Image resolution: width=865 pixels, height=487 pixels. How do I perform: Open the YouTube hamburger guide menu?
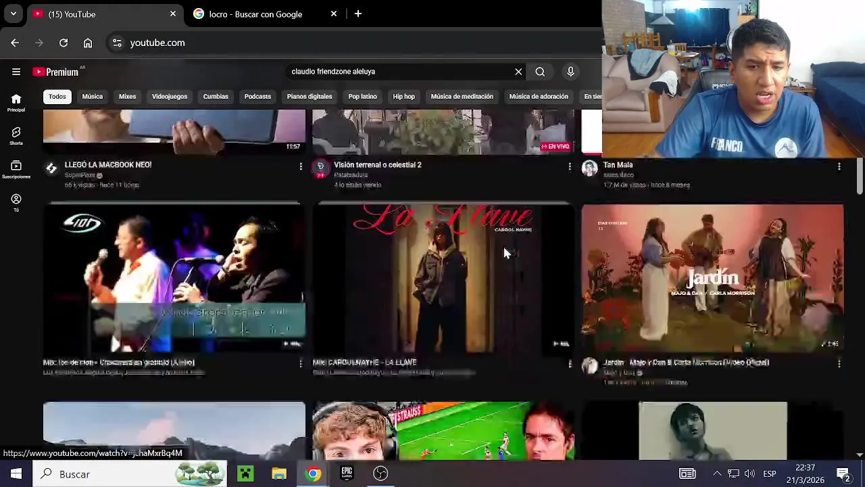point(16,72)
